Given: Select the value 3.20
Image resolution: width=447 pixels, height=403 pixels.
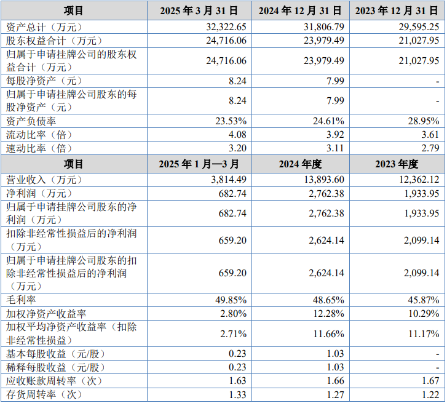Looking at the screenshot, I should point(237,148).
